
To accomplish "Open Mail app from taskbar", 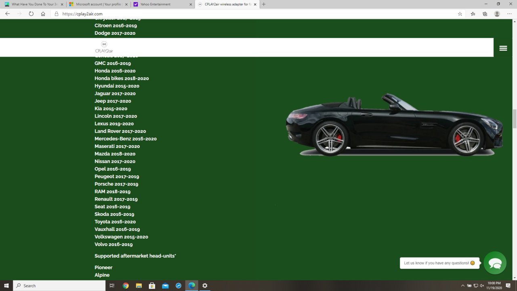I will coord(165,285).
